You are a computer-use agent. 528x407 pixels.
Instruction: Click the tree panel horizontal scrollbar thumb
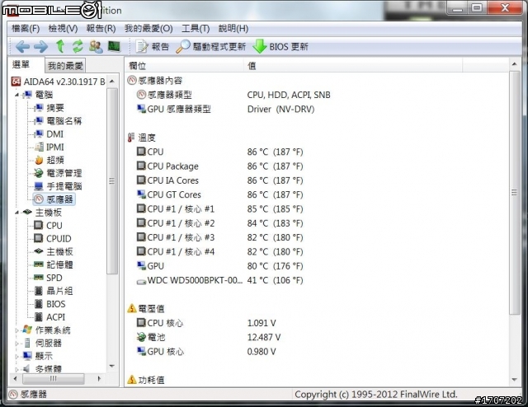point(53,379)
